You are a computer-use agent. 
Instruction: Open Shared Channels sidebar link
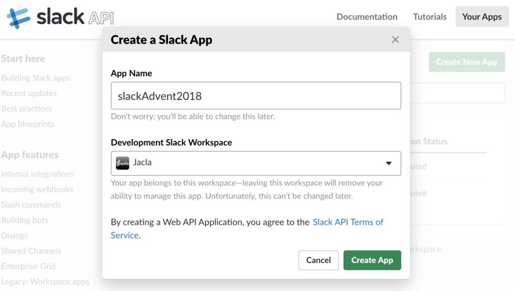pos(31,251)
